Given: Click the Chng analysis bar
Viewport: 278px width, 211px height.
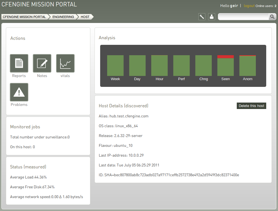Looking at the screenshot, I should (204, 66).
